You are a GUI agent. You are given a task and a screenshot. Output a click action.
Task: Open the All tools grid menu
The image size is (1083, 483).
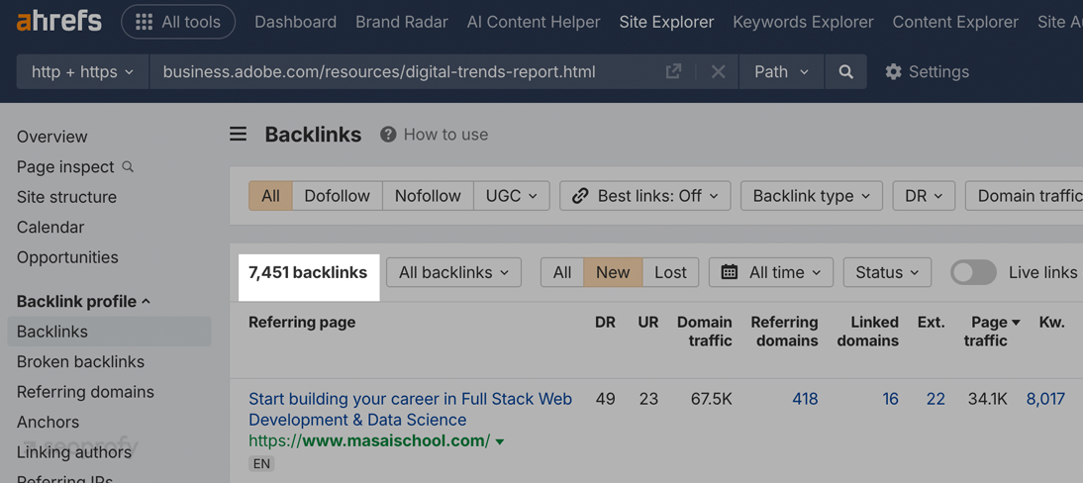tap(178, 22)
